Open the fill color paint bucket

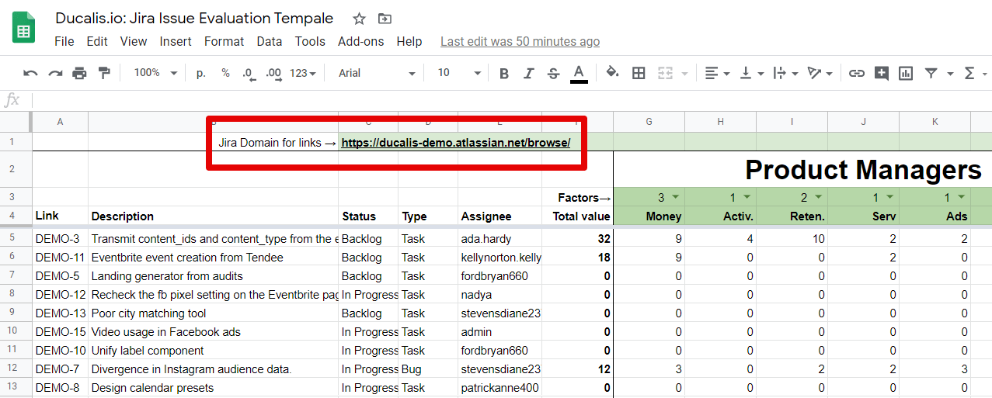click(612, 73)
